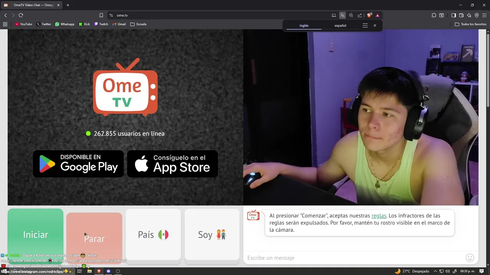Open the Gmail bookmark
The image size is (490, 275).
click(119, 24)
